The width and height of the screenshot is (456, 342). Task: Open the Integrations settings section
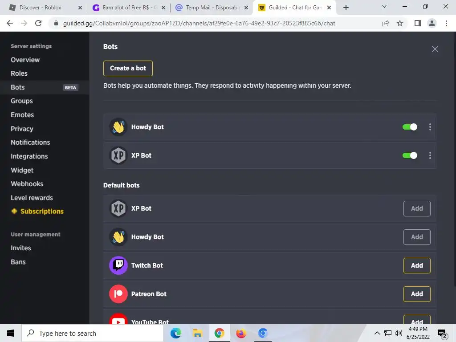coord(29,156)
